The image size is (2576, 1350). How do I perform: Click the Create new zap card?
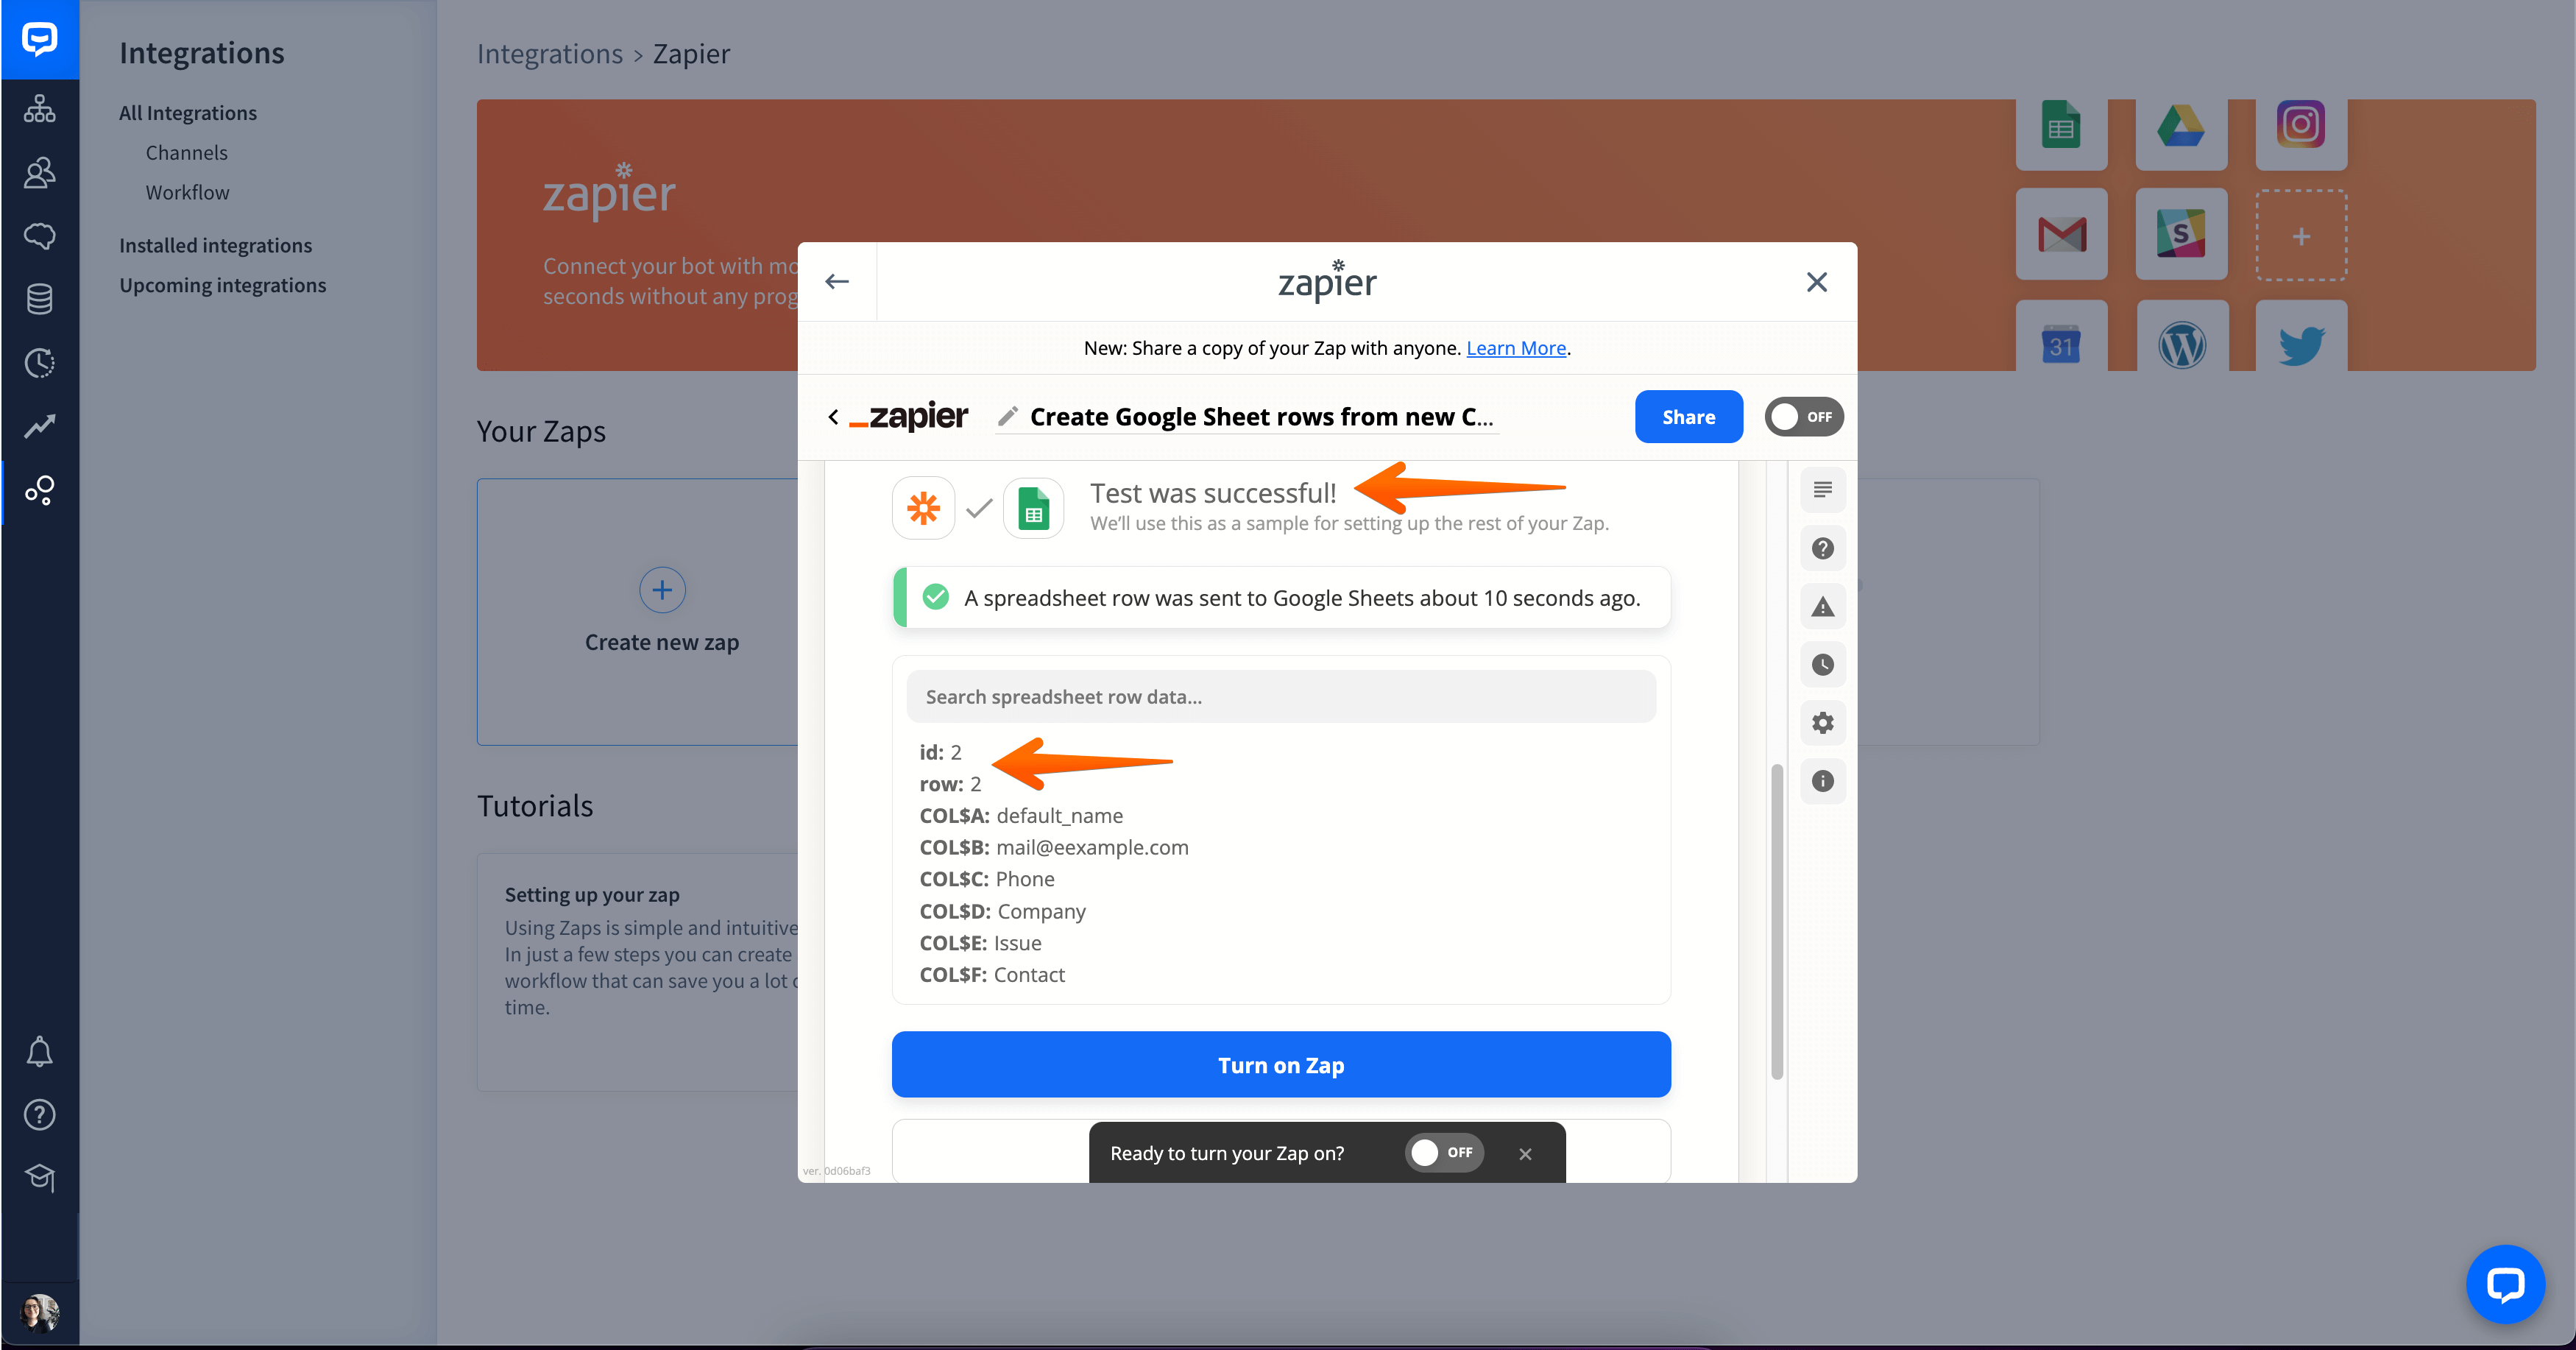point(661,612)
